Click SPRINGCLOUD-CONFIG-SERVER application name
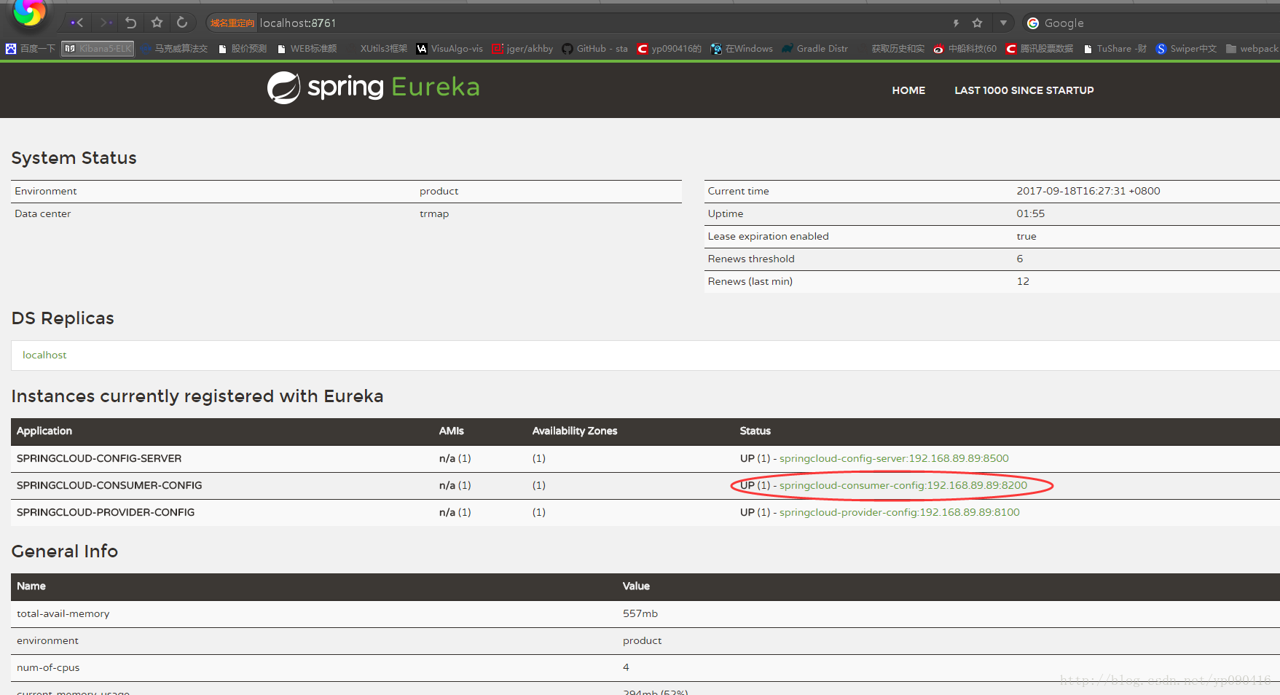Screen dimensions: 1280x695 click(99, 458)
